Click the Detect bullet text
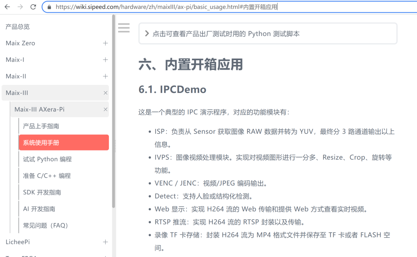Screen dimensions: 417x257 point(204,196)
